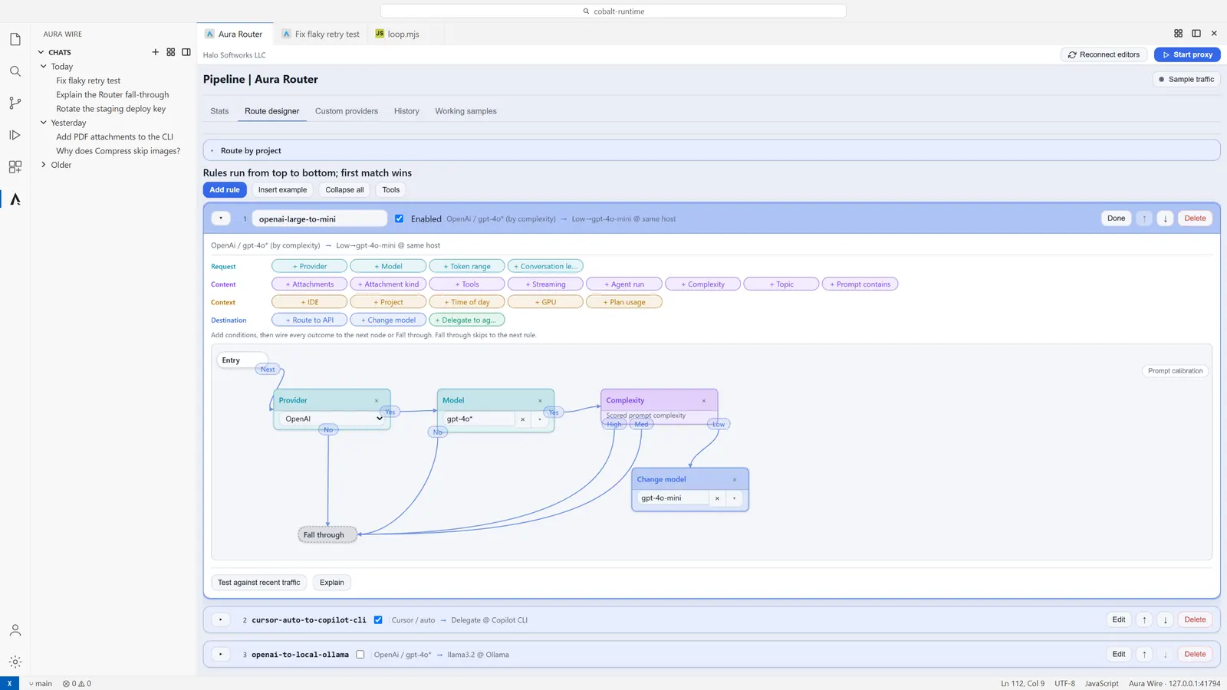1227x690 pixels.
Task: Remove the Complexity node
Action: pos(703,401)
